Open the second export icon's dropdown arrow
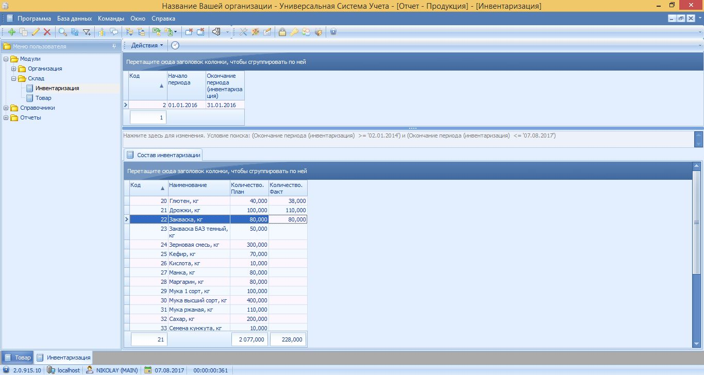 click(x=175, y=32)
